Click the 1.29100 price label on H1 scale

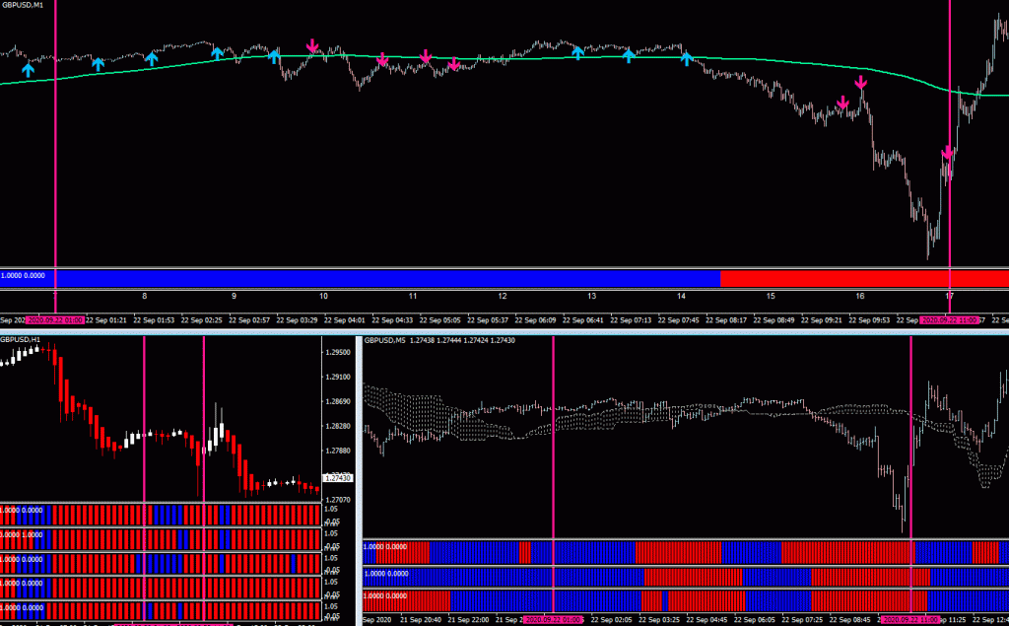[x=338, y=377]
